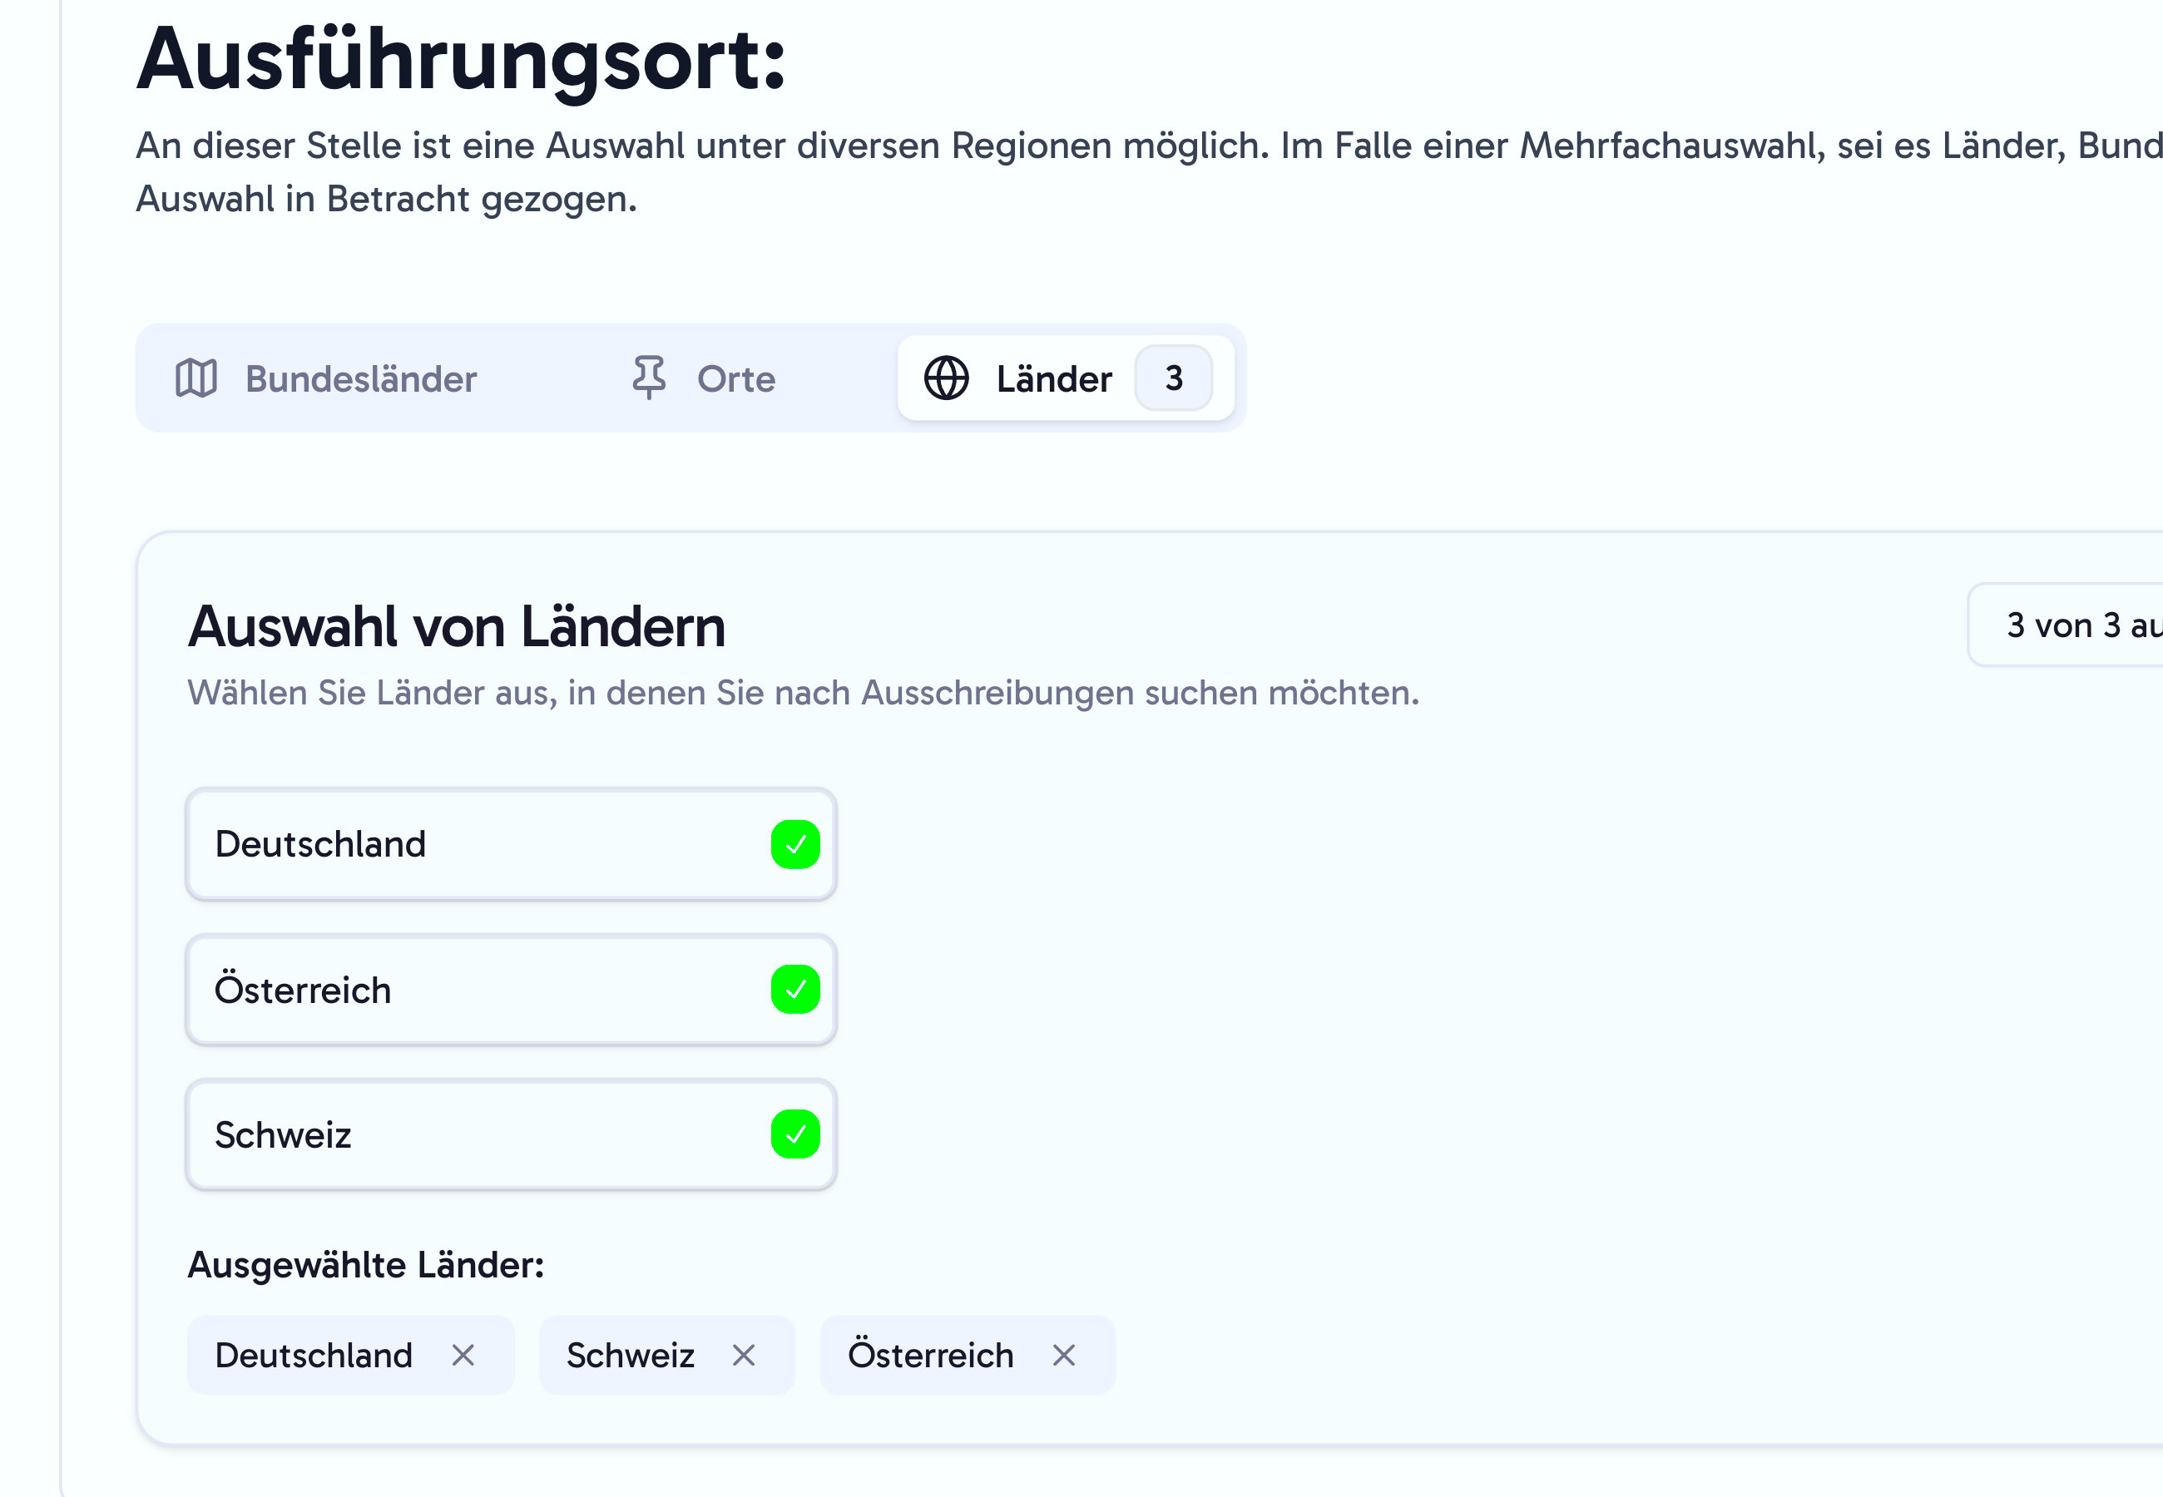Remove the Österreich chip with its X
The height and width of the screenshot is (1497, 2163).
1064,1356
